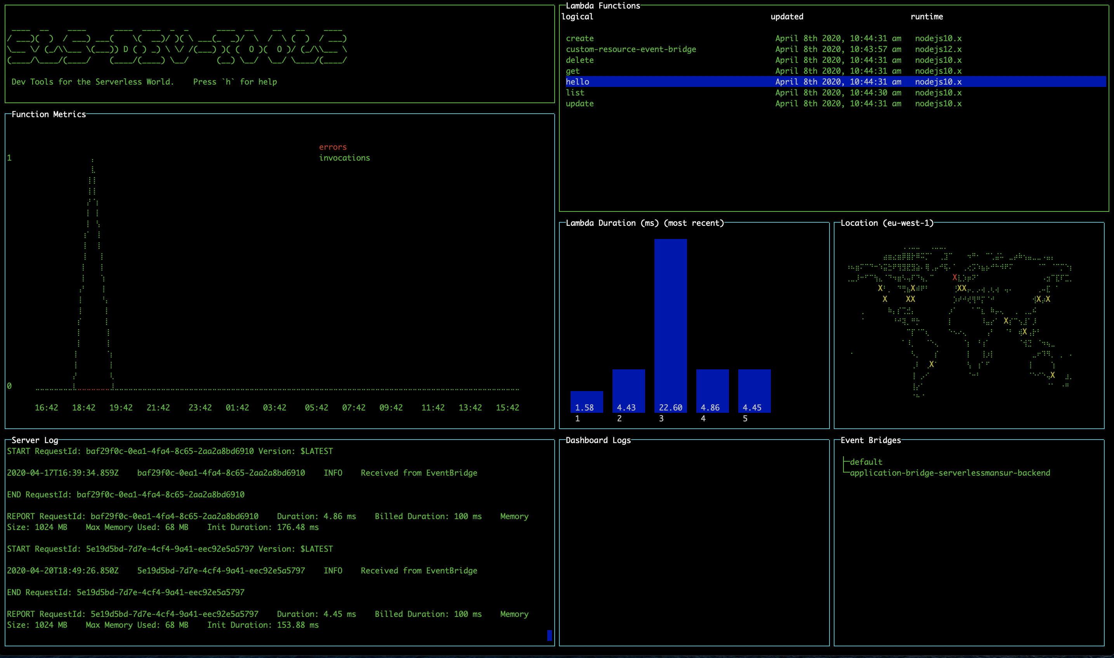Viewport: 1114px width, 658px height.
Task: Select the create lambda function row
Action: (580, 38)
